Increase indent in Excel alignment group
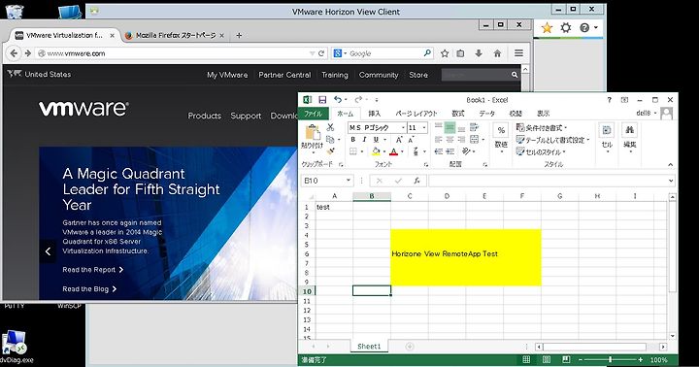699x367 pixels. tap(449, 151)
